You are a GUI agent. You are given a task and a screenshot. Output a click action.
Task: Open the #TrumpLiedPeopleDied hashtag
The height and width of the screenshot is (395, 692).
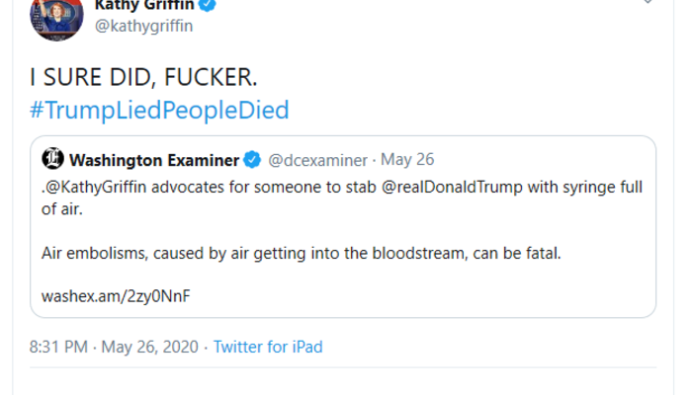coord(158,110)
